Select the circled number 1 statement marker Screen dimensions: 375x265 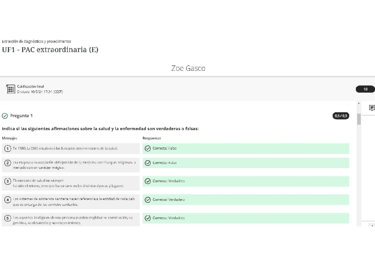[8, 148]
